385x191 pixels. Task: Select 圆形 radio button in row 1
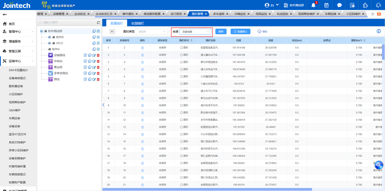pyautogui.click(x=181, y=48)
